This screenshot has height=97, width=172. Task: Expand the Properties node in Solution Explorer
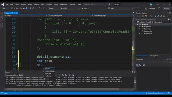[139, 27]
